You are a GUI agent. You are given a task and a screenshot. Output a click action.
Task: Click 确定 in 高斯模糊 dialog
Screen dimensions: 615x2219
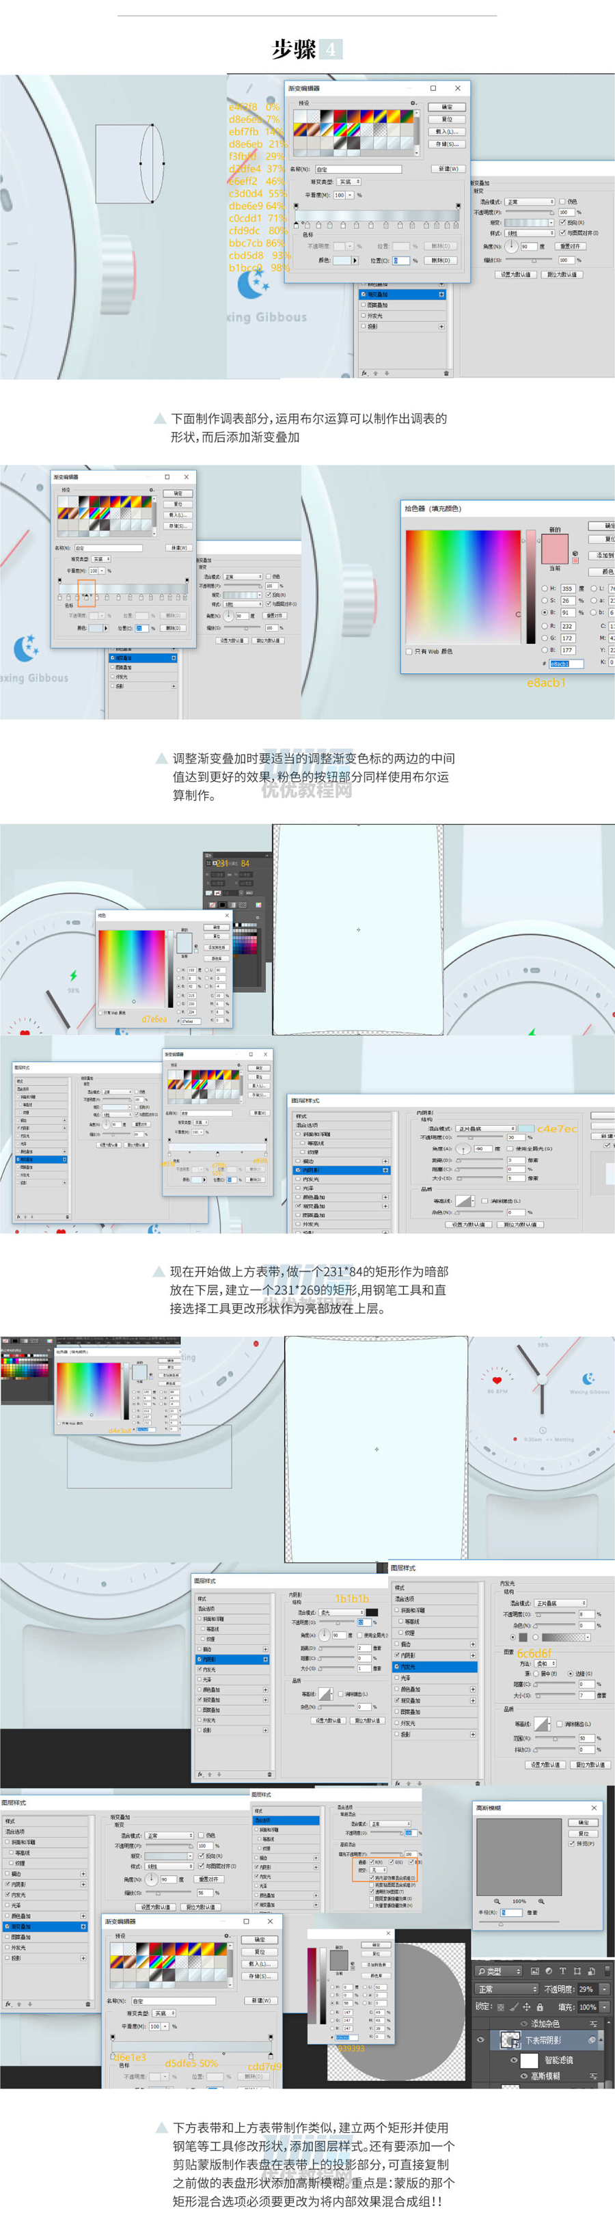[x=583, y=1823]
